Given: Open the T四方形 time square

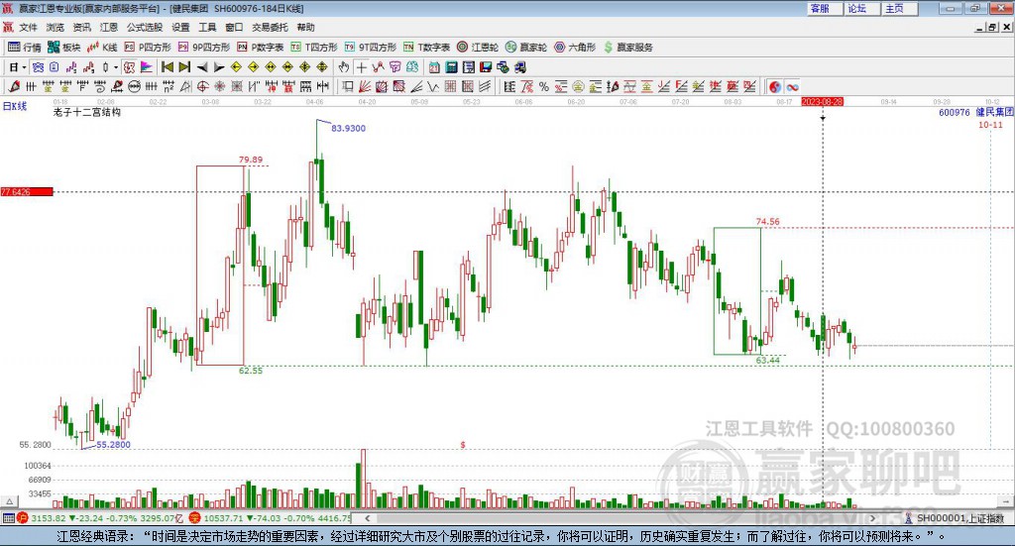Looking at the screenshot, I should pos(314,48).
